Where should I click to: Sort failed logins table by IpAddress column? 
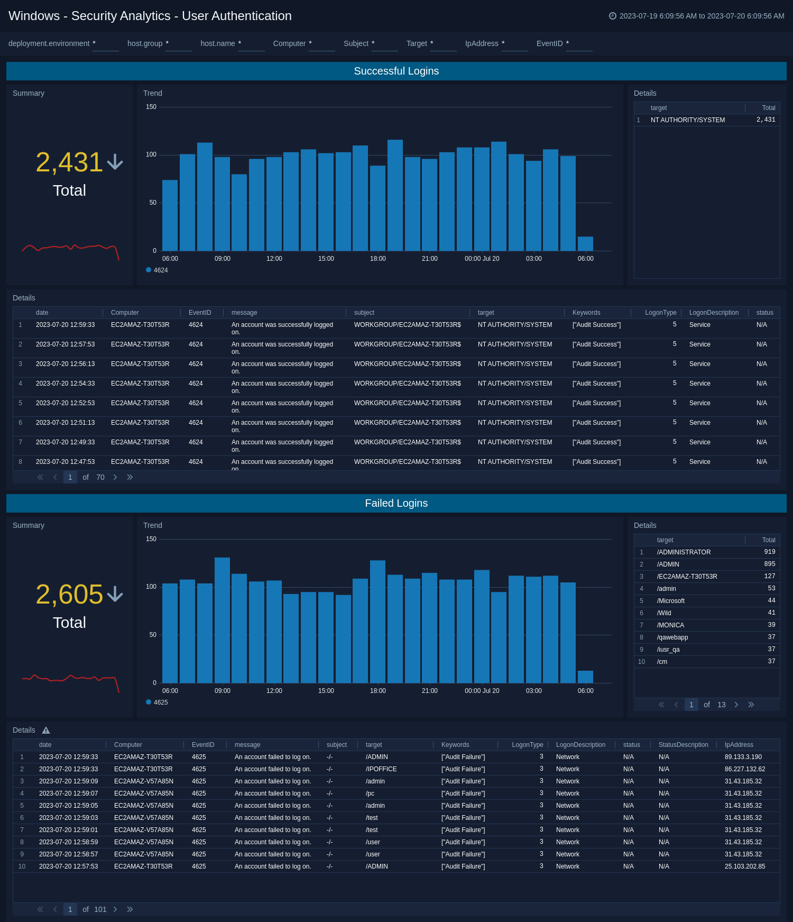(739, 745)
